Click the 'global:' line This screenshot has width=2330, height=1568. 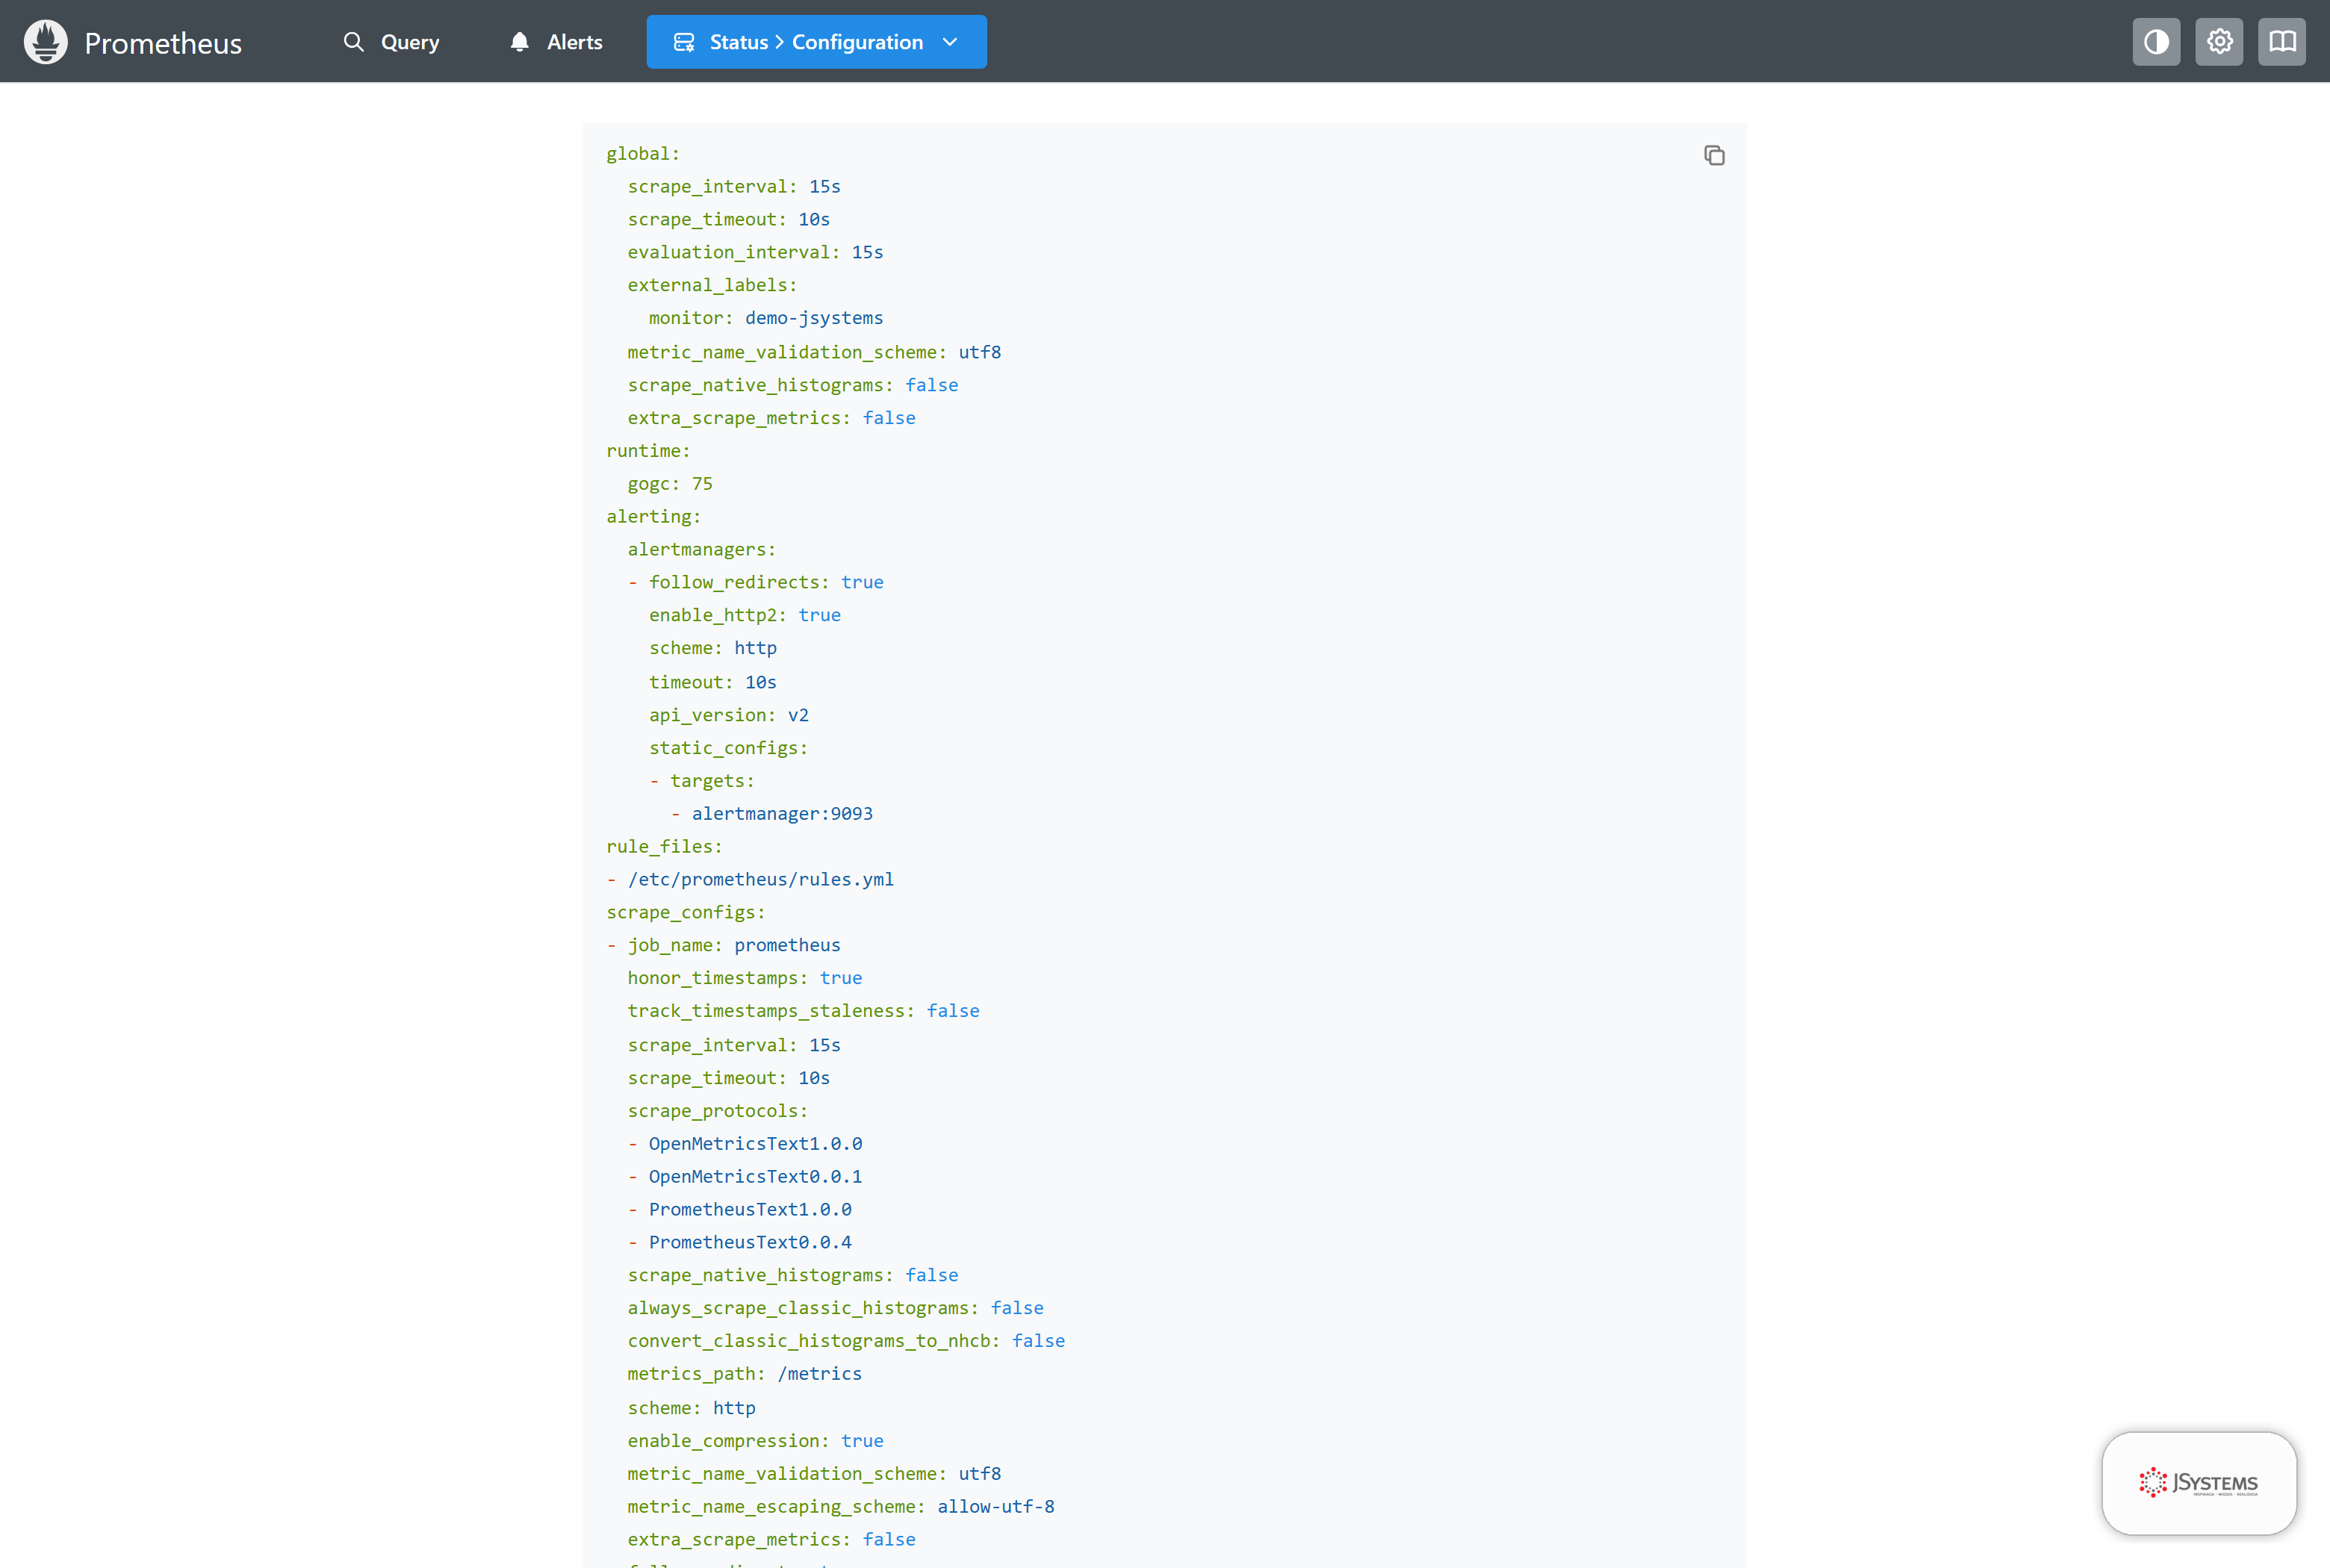[643, 153]
